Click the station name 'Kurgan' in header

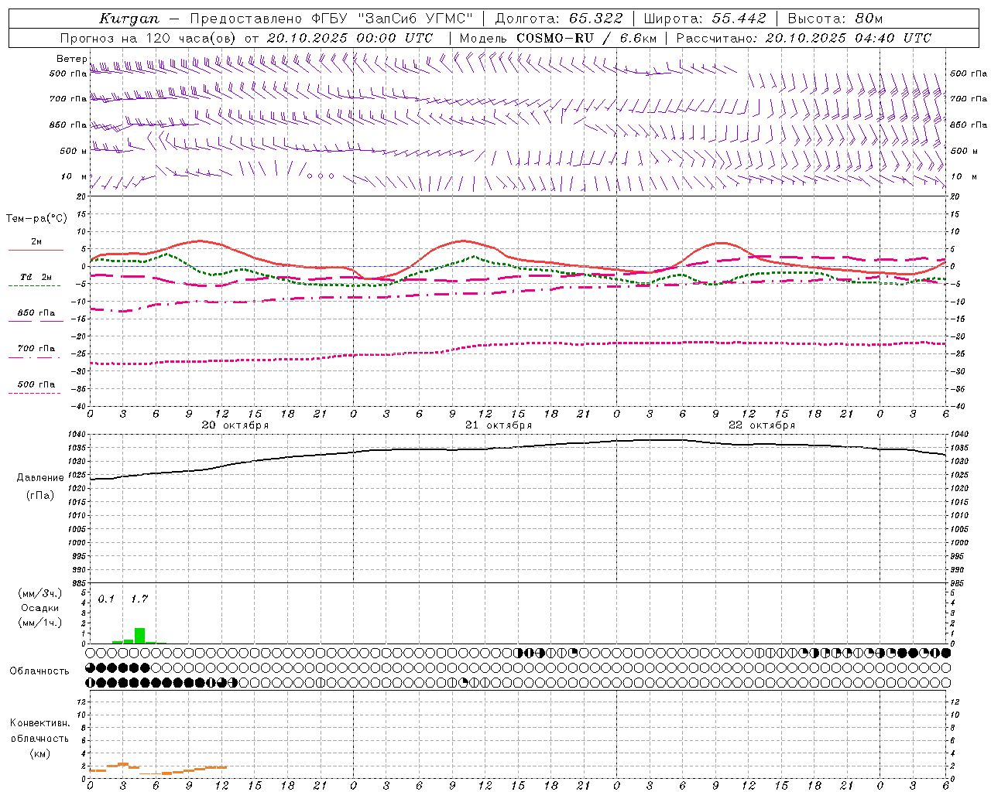(x=129, y=19)
